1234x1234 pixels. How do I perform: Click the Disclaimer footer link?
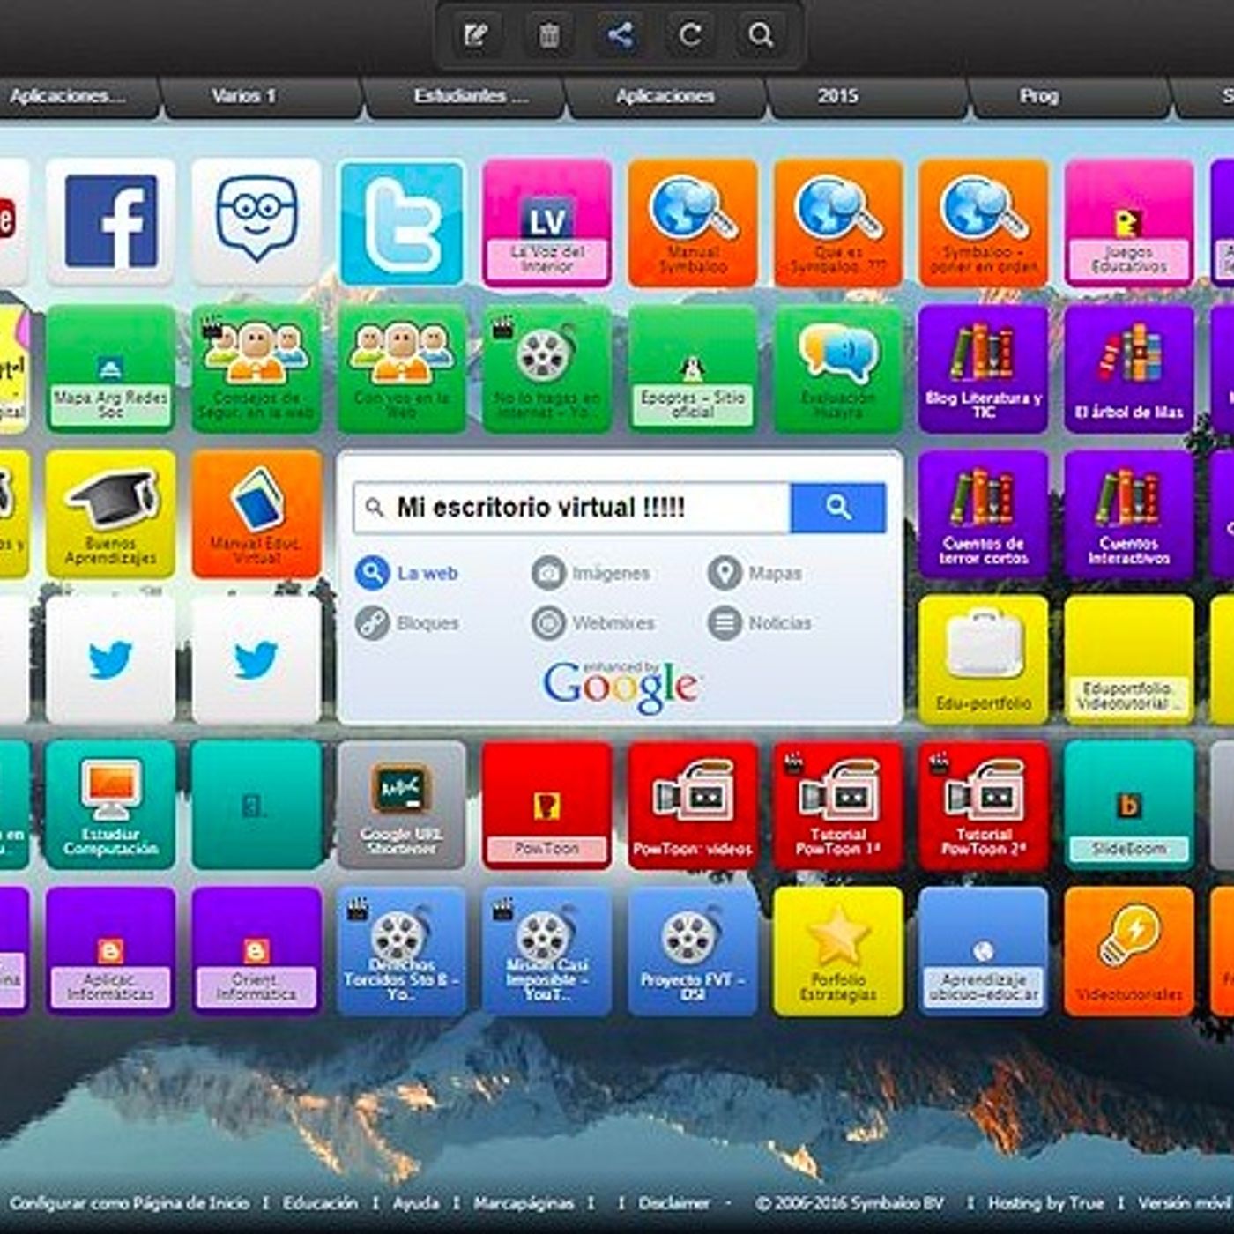674,1203
